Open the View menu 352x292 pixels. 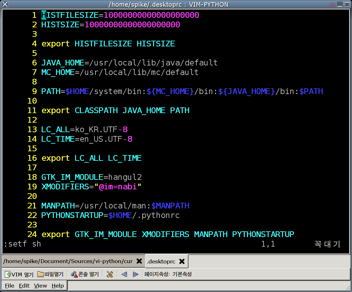pos(40,286)
